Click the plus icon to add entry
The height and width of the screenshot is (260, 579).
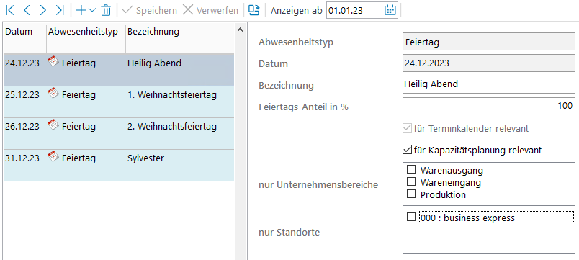(x=81, y=10)
